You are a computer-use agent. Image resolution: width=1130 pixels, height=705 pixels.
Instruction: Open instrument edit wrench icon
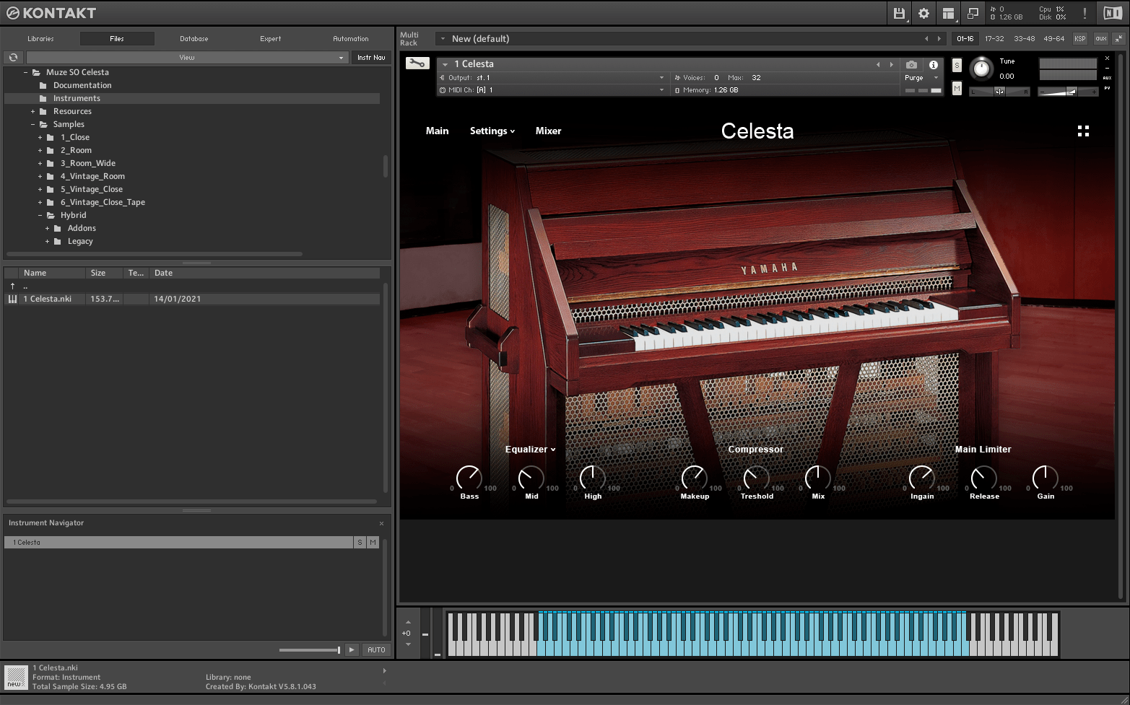[417, 64]
